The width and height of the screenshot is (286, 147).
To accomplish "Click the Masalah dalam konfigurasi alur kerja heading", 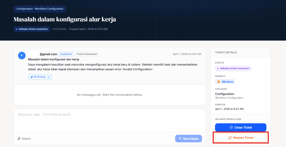I will tap(65, 20).
